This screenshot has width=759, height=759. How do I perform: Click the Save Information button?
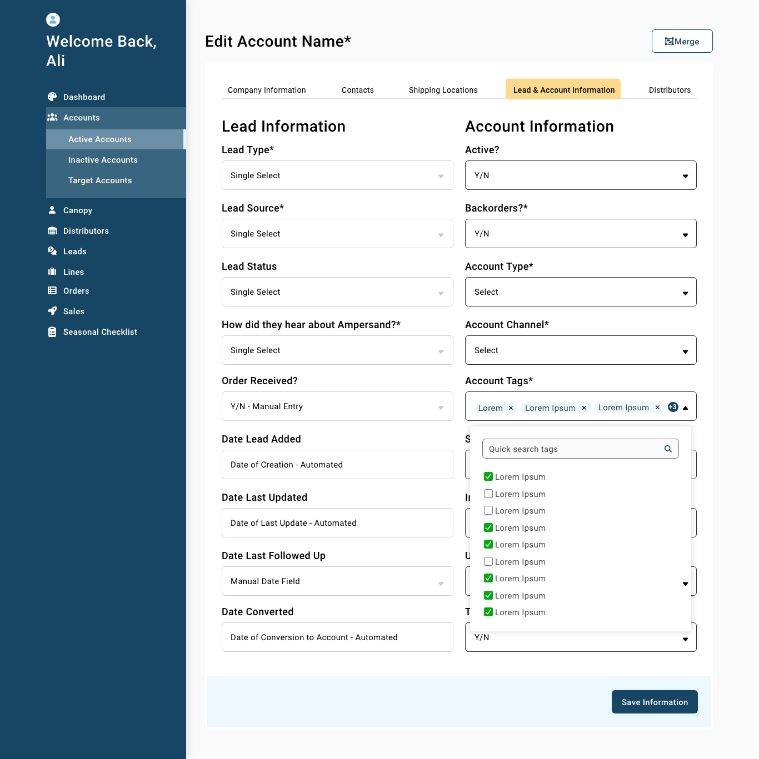click(x=655, y=702)
